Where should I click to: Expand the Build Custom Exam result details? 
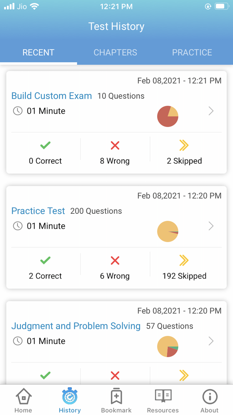pos(211,111)
